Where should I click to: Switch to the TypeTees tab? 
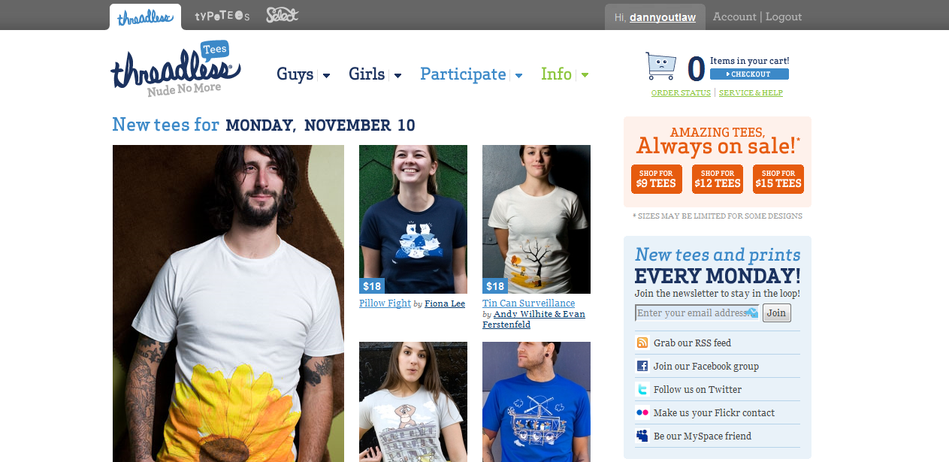click(222, 16)
